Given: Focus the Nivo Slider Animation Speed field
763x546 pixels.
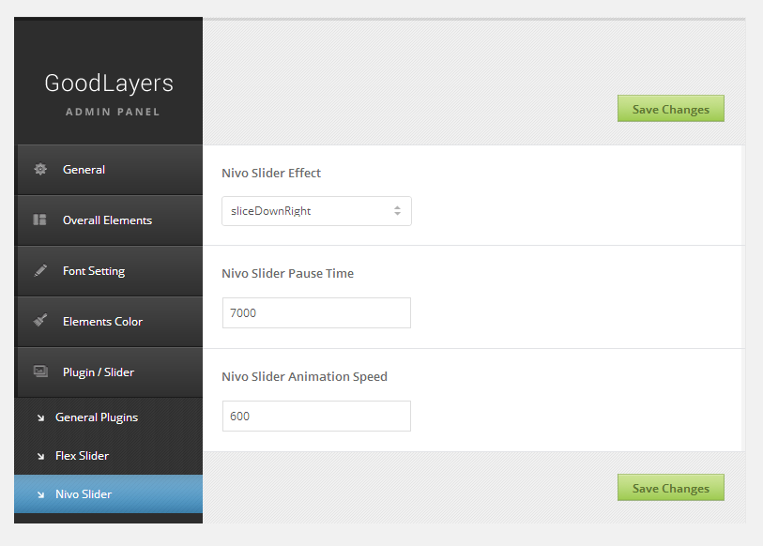Looking at the screenshot, I should (x=316, y=417).
